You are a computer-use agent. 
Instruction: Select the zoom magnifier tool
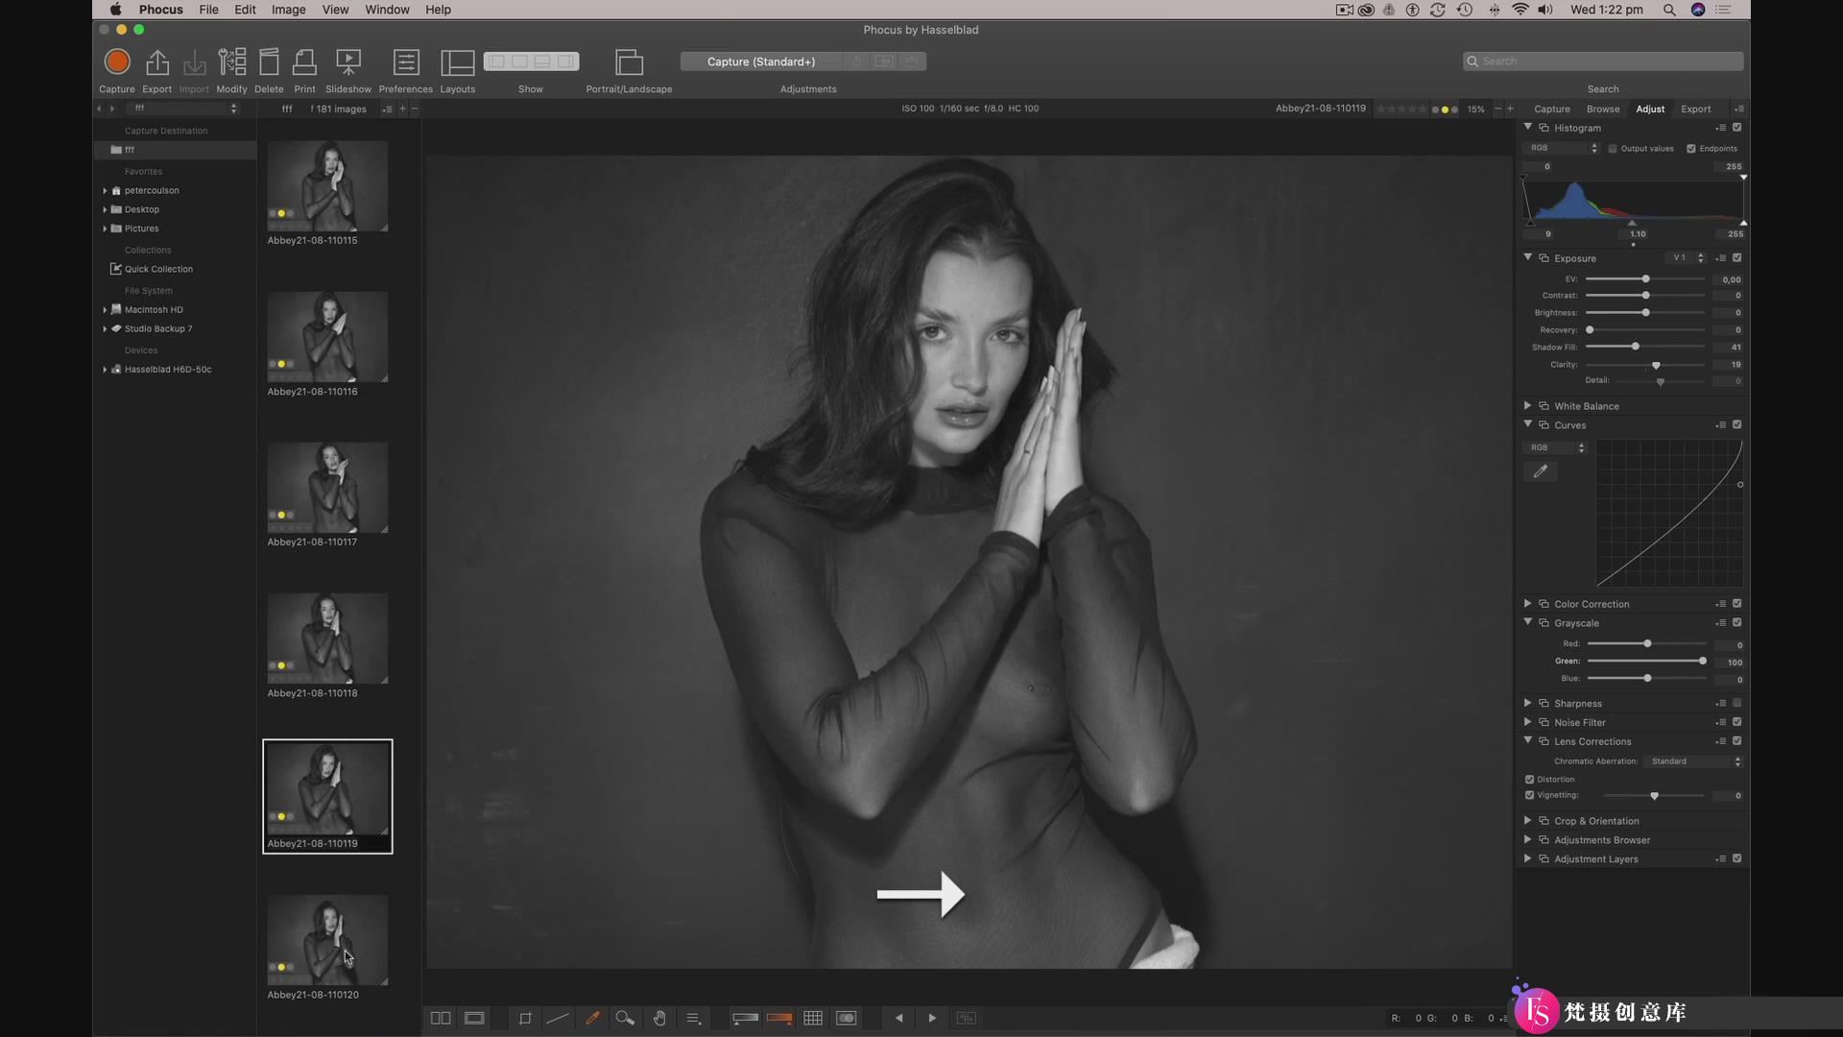625,1018
